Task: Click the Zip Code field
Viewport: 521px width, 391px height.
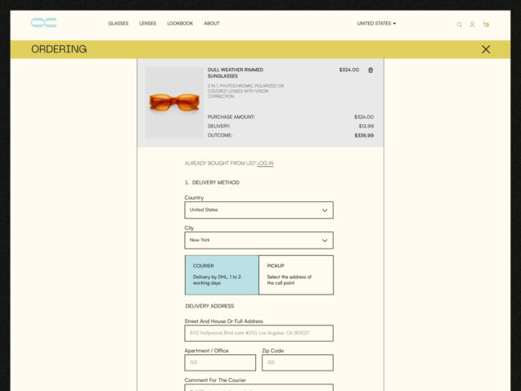Action: coord(297,362)
